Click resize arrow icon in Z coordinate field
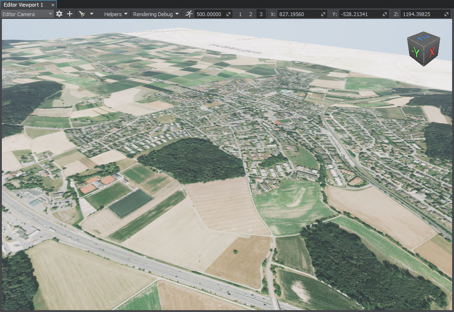The image size is (454, 312). coord(446,14)
